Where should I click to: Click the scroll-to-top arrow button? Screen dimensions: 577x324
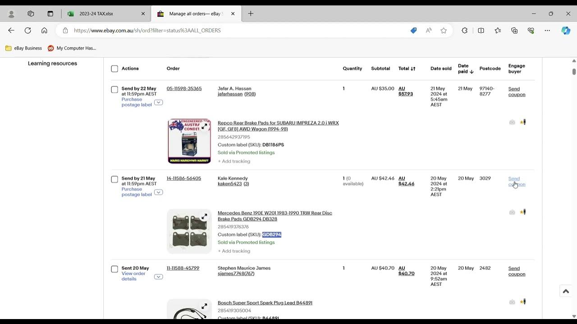pyautogui.click(x=566, y=291)
